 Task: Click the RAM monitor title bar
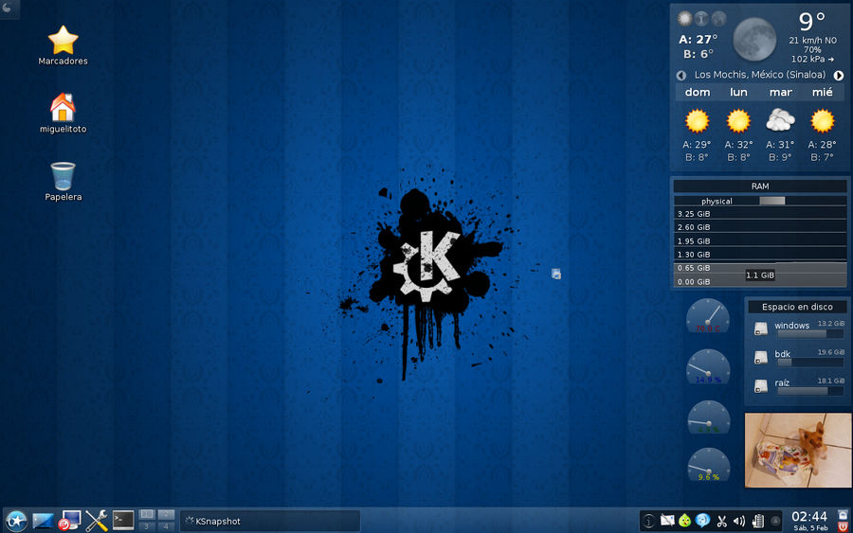coord(760,187)
